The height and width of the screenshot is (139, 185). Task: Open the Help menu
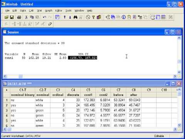click(x=89, y=10)
